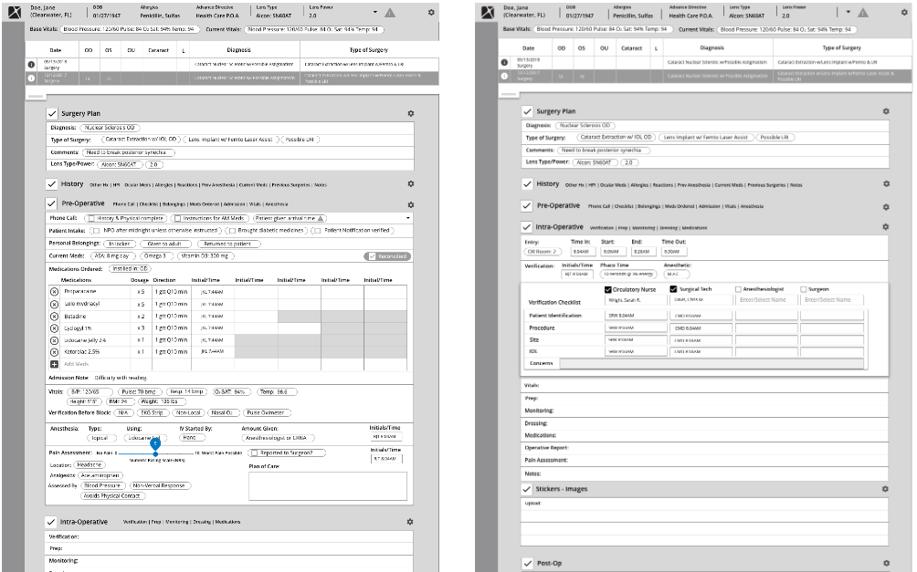Viewport: 917px width, 572px height.
Task: Check the Anesthesiologist box in verification checklist
Action: (739, 289)
